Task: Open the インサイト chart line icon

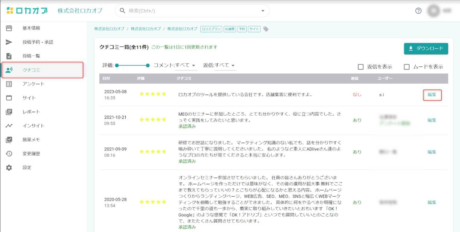Action: click(x=9, y=126)
